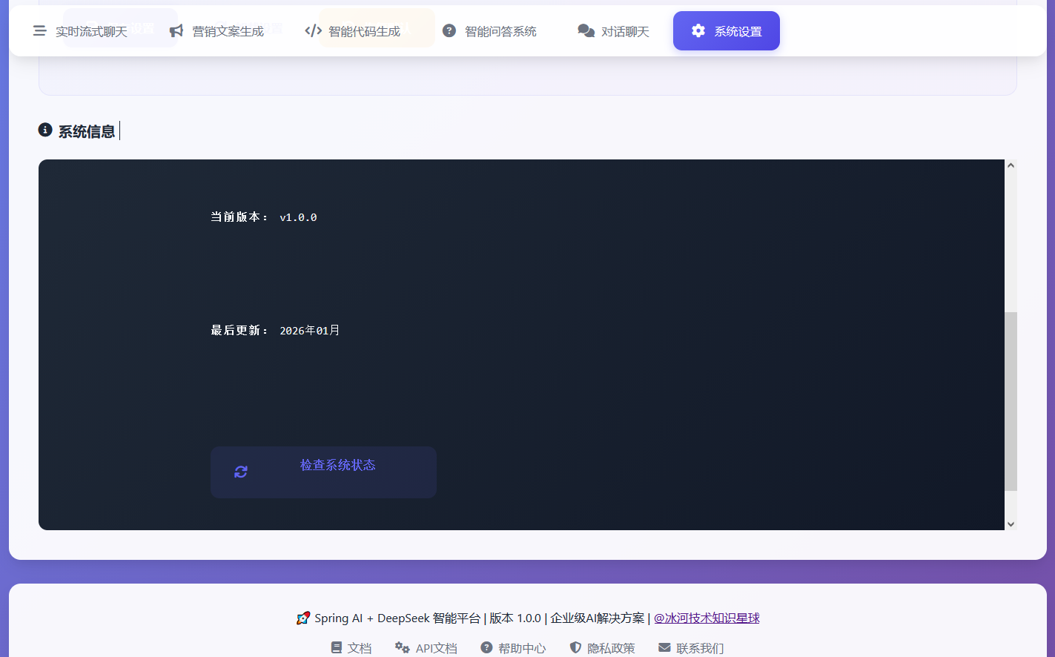Click the shield icon beside 隐私政策
Viewport: 1055px width, 657px height.
point(575,647)
